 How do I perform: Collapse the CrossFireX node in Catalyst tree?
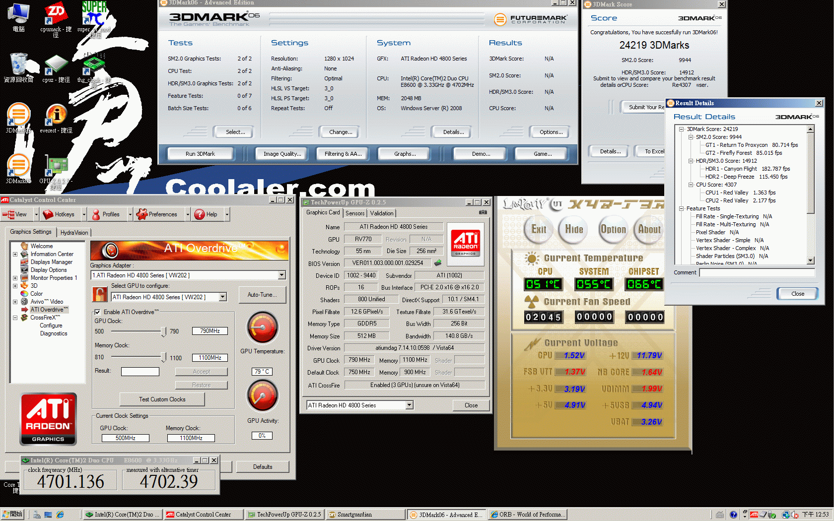pyautogui.click(x=15, y=318)
